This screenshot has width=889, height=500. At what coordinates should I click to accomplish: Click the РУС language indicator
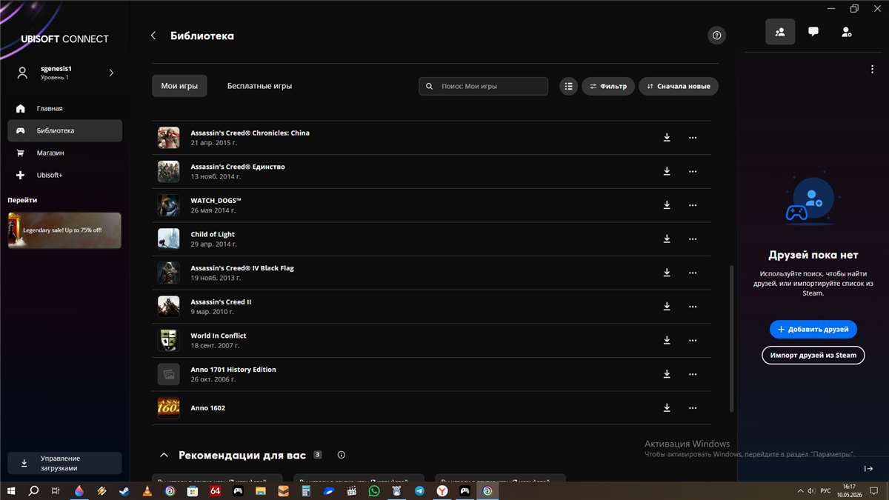[x=825, y=490]
